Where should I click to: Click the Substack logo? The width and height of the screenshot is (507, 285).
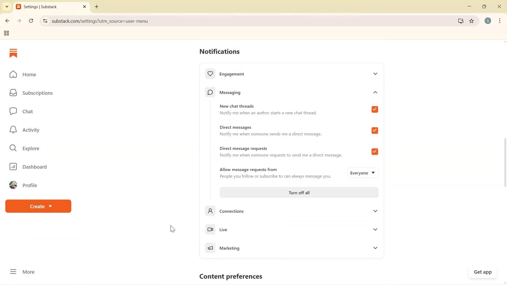pos(13,53)
